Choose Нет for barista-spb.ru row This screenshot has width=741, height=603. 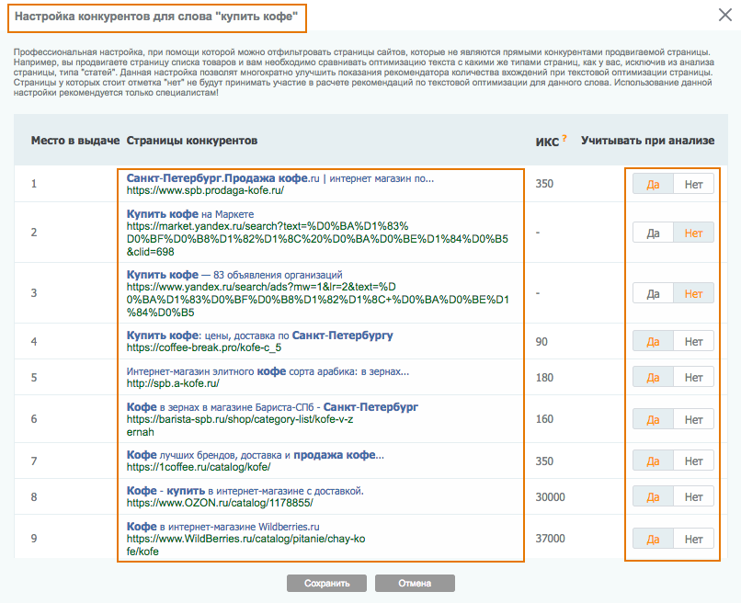[693, 419]
